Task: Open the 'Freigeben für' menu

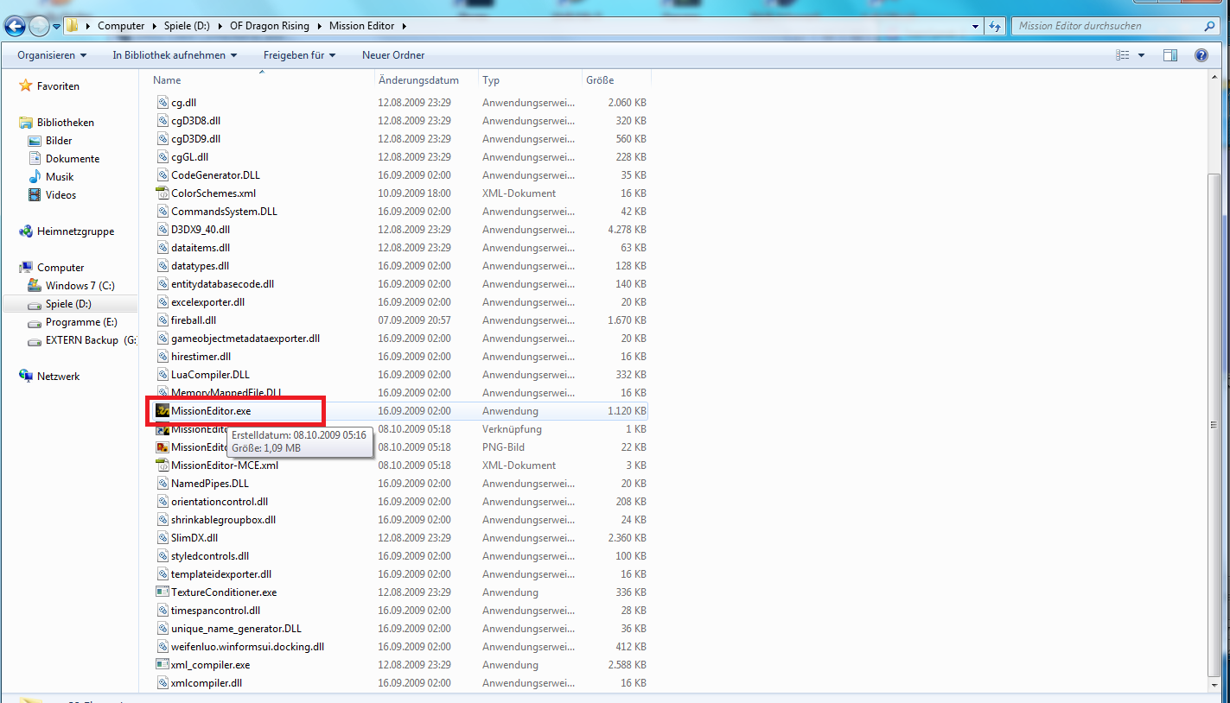Action: (x=299, y=55)
